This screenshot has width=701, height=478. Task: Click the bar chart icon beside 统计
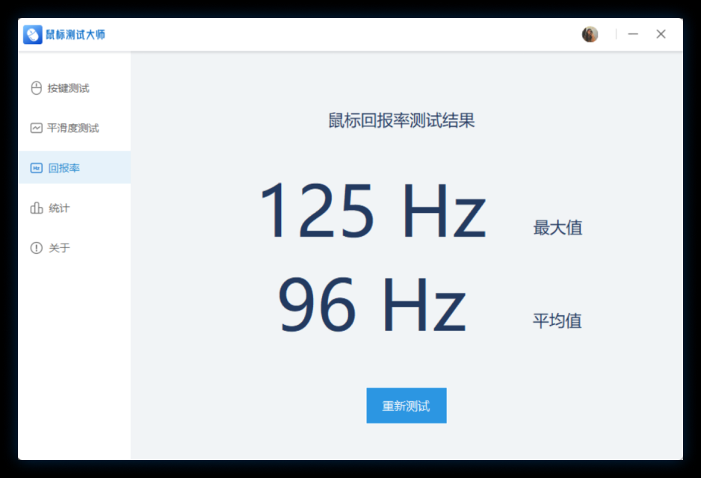(36, 208)
